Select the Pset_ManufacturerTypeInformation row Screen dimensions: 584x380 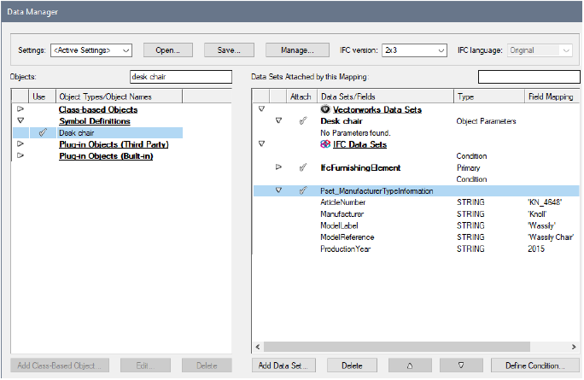tap(417, 190)
